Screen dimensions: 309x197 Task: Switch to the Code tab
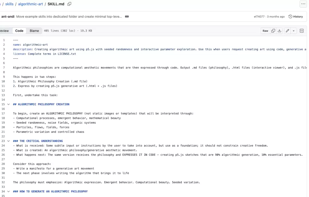click(19, 31)
